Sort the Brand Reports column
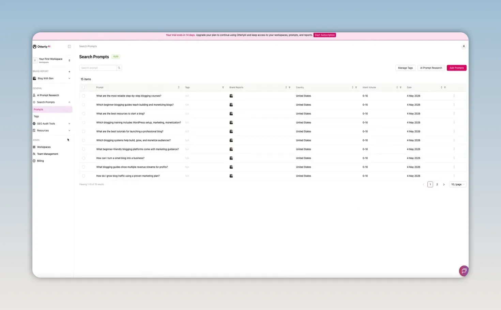The width and height of the screenshot is (501, 310). (x=286, y=88)
